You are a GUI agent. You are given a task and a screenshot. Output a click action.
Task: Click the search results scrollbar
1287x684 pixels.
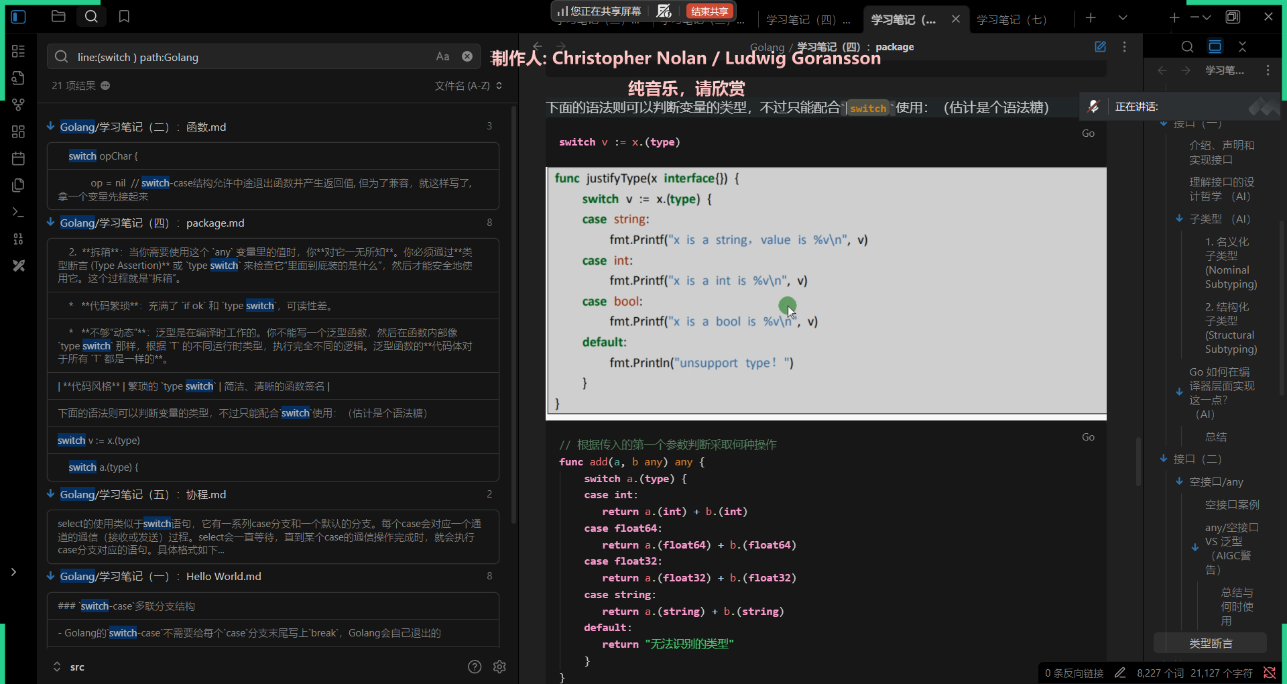(x=513, y=315)
